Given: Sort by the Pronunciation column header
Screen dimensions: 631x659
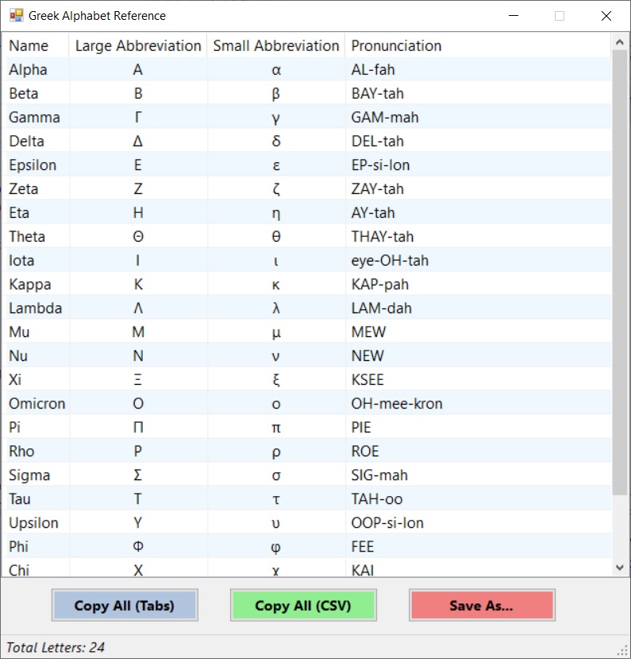Looking at the screenshot, I should coord(397,46).
